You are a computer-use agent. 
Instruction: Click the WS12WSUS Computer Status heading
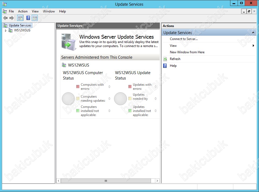pyautogui.click(x=83, y=75)
